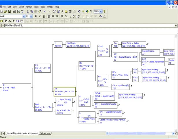Screen dimensions: 178x139
Task: Click the horizontal scrollbar right arrow
Action: pyautogui.click(x=173, y=133)
